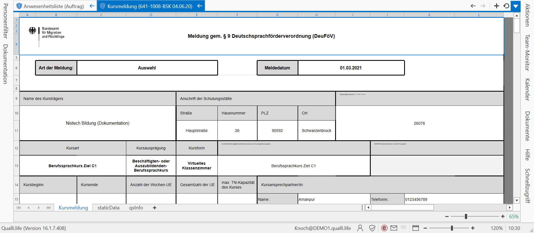Click the back arrow on the Kursmeldung tab
534x233 pixels.
pos(200,6)
